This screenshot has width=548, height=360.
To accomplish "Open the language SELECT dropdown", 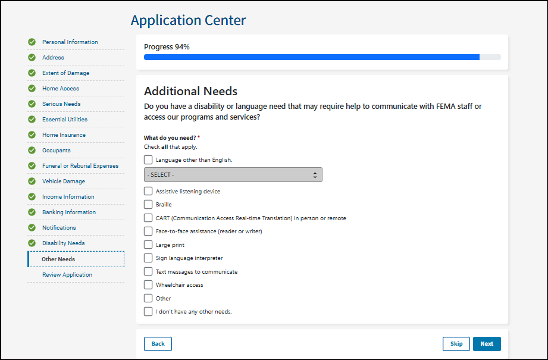I will (x=233, y=175).
